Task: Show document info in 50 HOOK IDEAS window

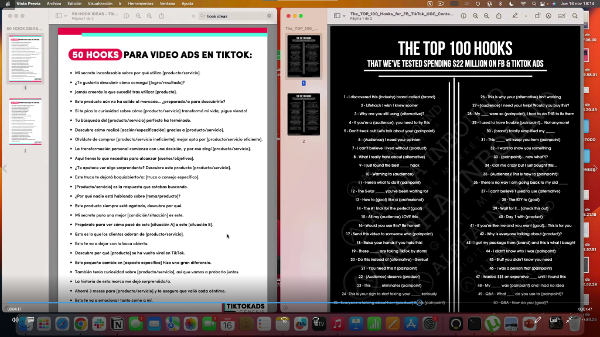Action: (127, 16)
